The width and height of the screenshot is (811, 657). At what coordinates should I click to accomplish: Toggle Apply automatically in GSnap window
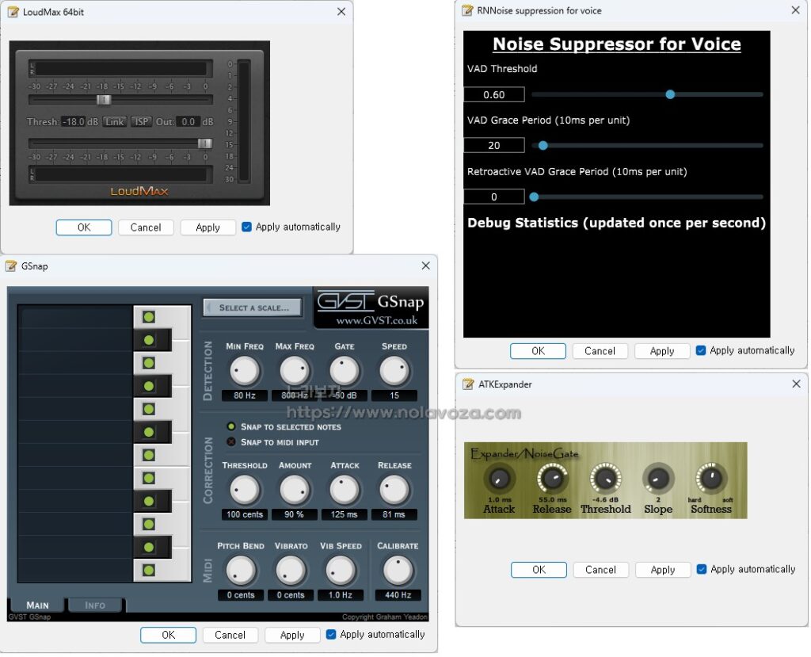(331, 635)
